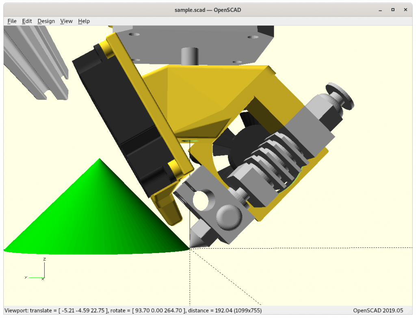The height and width of the screenshot is (318, 416).
Task: Click the XYZ axis orientation indicator
Action: point(35,269)
